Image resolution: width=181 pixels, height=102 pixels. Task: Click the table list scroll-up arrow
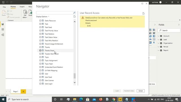point(75,22)
